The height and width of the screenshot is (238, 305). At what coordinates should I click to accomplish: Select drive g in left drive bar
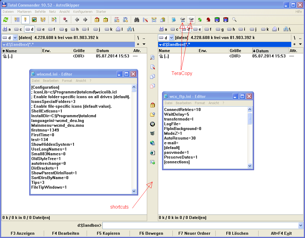pyautogui.click(x=63, y=29)
